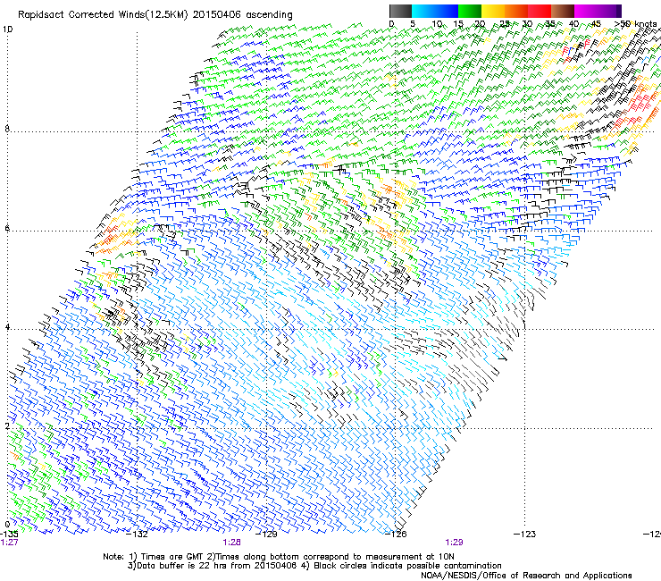The height and width of the screenshot is (581, 661).
Task: Click the NOAA/NESDIS credit text
Action: pos(526,576)
